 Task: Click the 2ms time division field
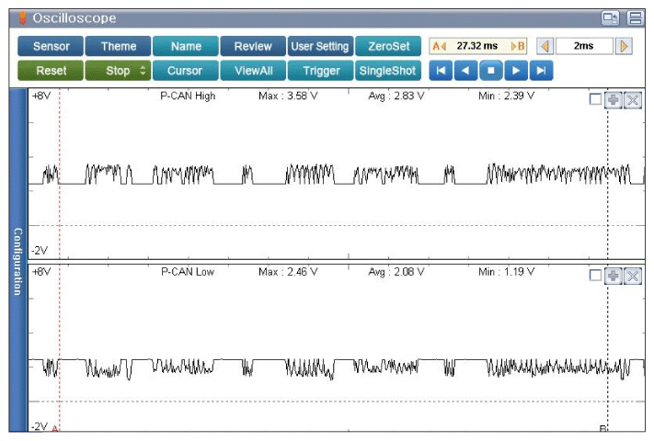584,46
